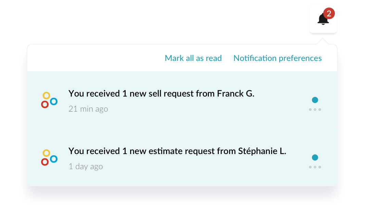
Task: Open three-dot menu for estimate request notification
Action: click(315, 167)
